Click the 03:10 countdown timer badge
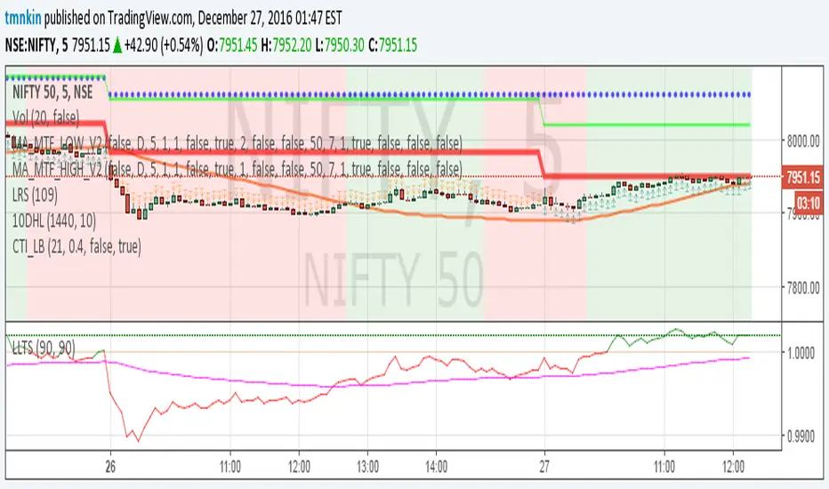 809,203
